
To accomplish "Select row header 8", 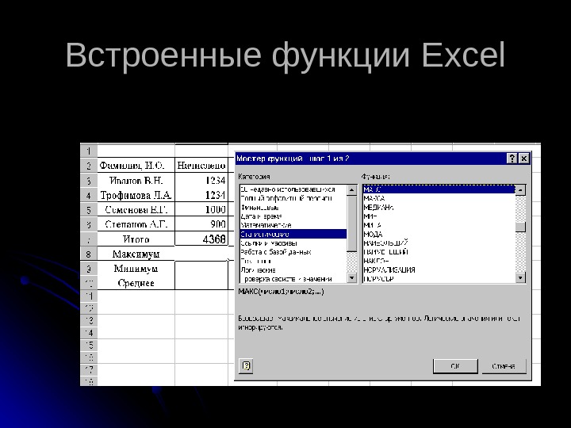I will pyautogui.click(x=89, y=254).
